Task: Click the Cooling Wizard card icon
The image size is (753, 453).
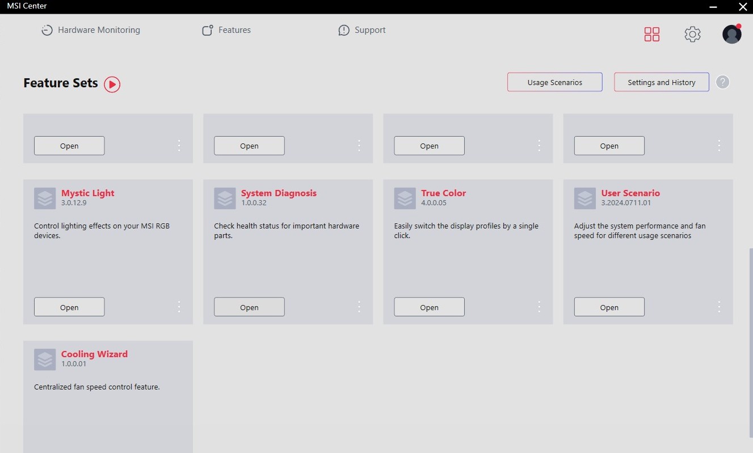Action: point(45,359)
